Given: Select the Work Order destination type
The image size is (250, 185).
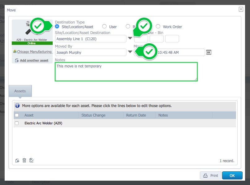Looking at the screenshot, I should pyautogui.click(x=158, y=27).
